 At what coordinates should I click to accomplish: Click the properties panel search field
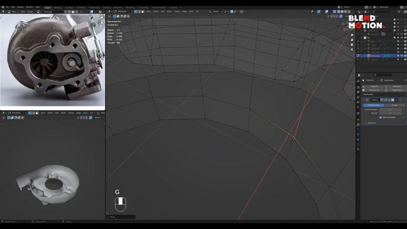click(383, 75)
